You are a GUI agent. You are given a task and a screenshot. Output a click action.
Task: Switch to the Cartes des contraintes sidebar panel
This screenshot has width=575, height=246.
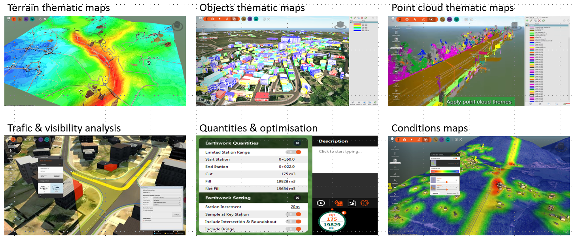(395, 161)
